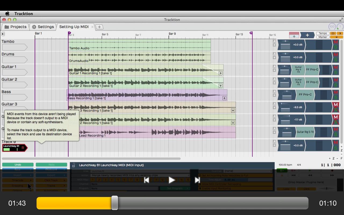Image resolution: width=344 pixels, height=215 pixels.
Task: Skip to previous with the video overlay control
Action: 146,180
